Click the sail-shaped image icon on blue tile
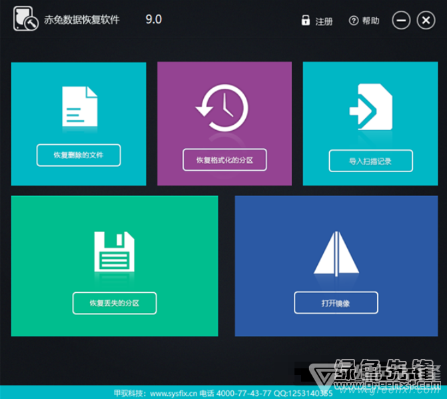 point(336,253)
